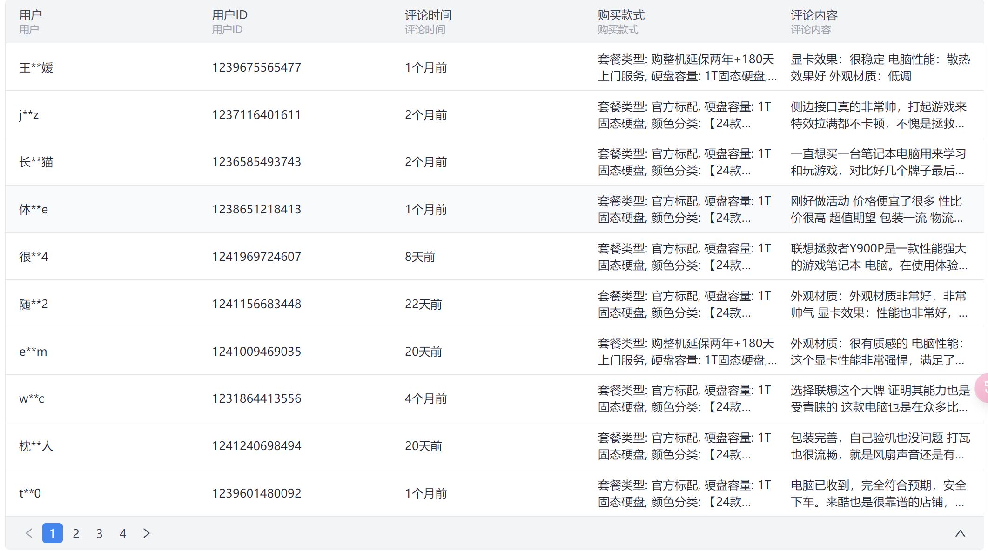
Task: Select user 长**猫
Action: click(36, 162)
